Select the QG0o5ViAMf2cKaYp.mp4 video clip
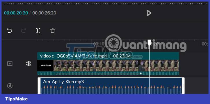 pos(116,64)
